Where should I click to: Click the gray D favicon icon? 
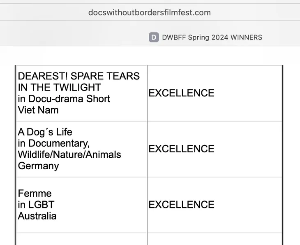coord(154,37)
